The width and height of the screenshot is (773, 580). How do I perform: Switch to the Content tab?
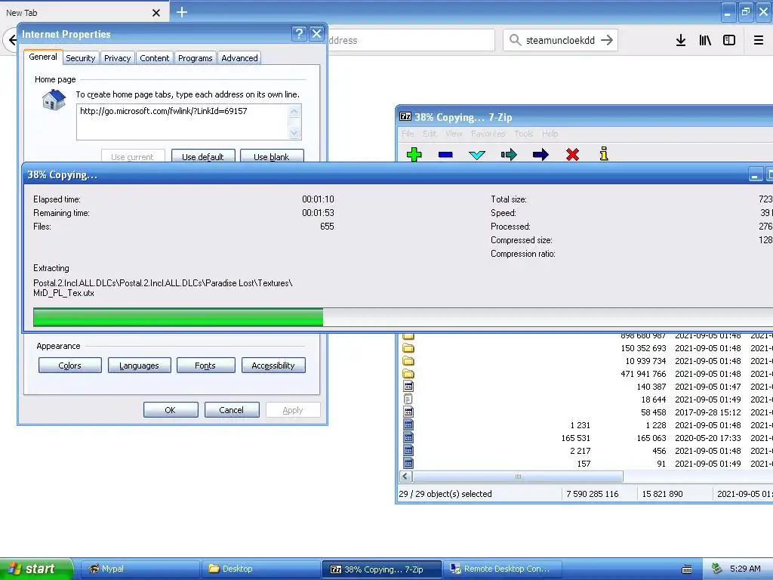154,58
